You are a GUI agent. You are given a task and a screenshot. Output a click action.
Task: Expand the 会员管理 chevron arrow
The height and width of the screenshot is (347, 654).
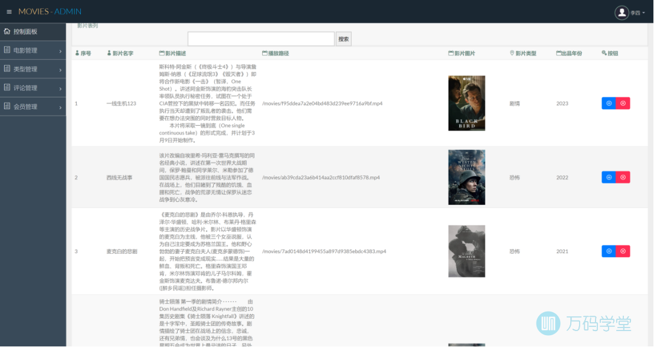(x=60, y=107)
